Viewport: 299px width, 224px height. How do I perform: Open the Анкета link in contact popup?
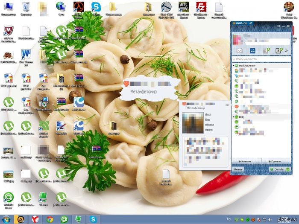(x=209, y=125)
